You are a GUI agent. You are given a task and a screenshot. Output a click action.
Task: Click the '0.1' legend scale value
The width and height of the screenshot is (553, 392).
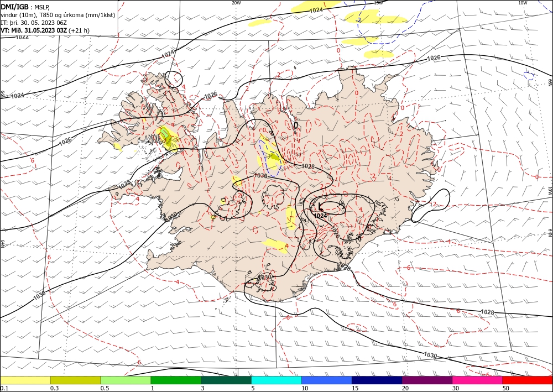tap(4, 388)
